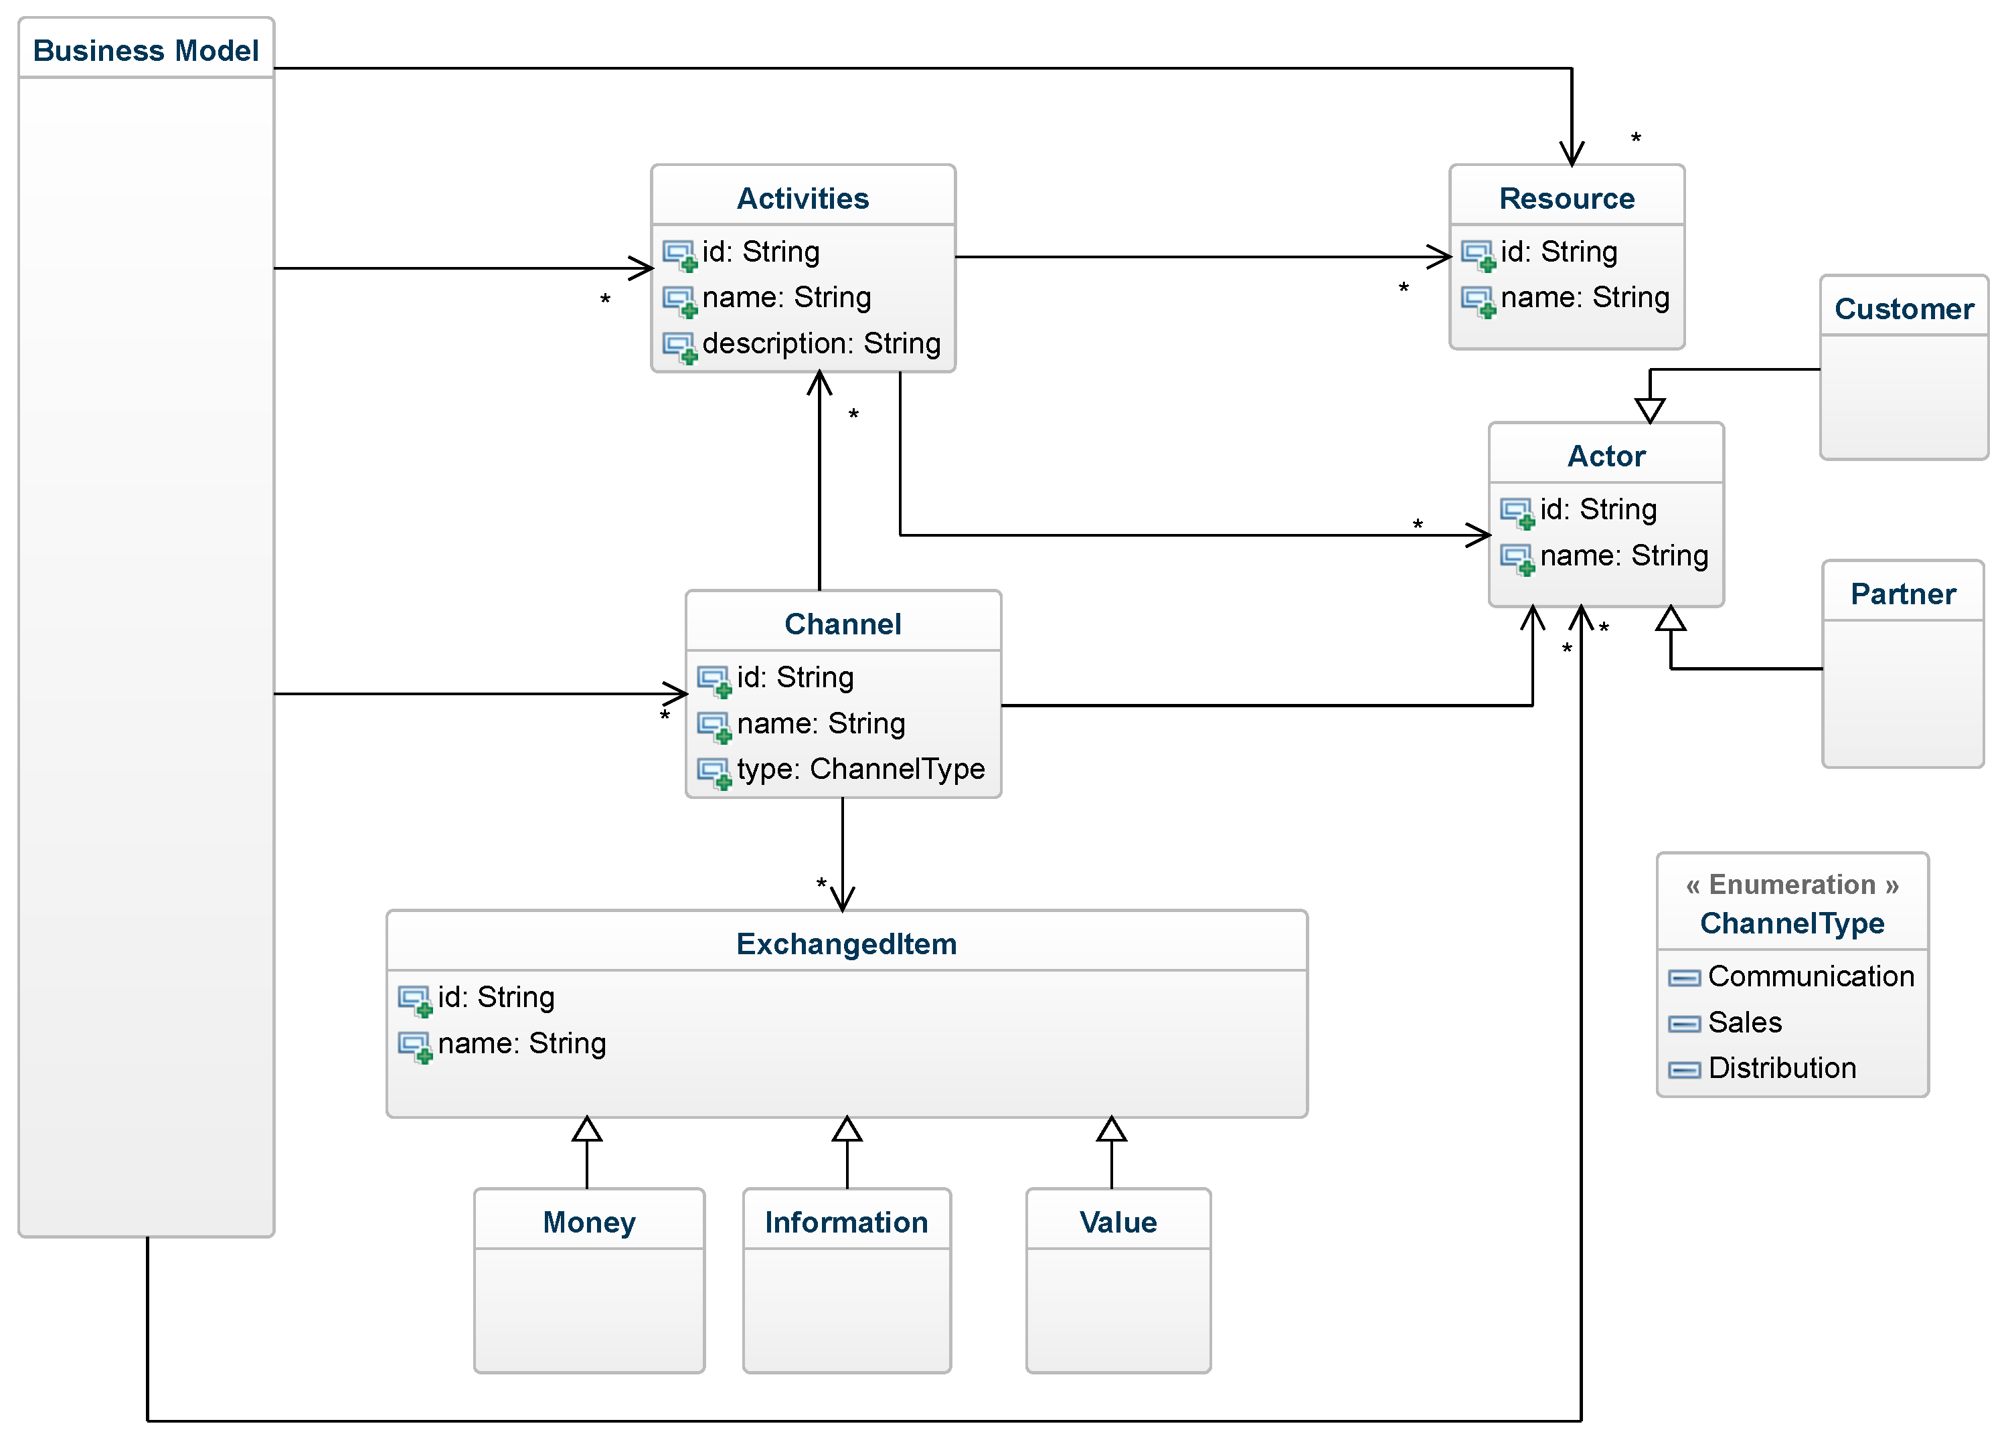The height and width of the screenshot is (1440, 2010).
Task: Click the generalization arrowhead above the Money class
Action: (587, 1130)
